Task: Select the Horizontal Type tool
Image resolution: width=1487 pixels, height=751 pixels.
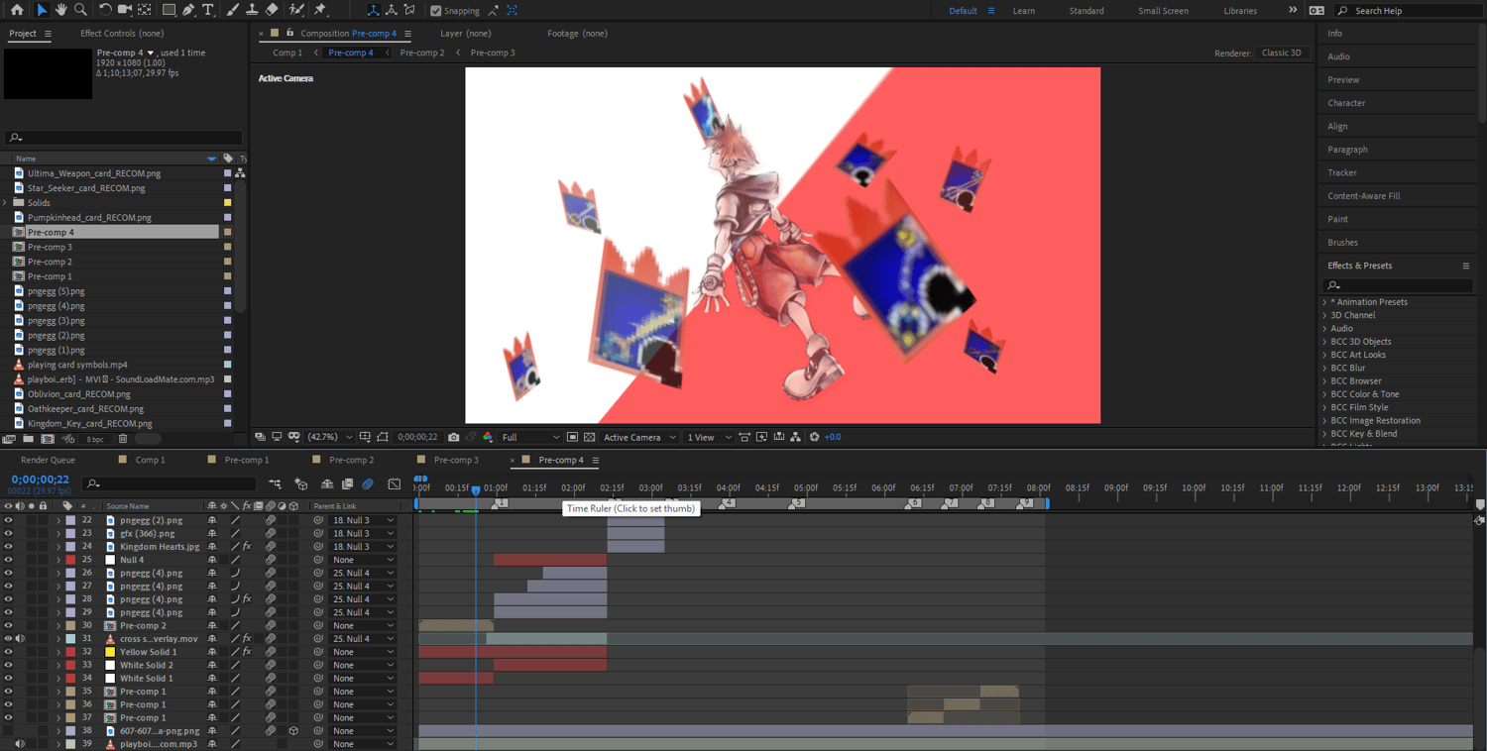Action: (x=208, y=10)
